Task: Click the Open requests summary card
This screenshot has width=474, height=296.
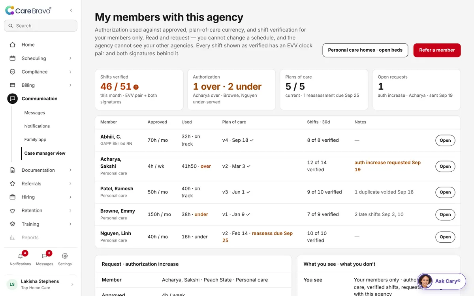Action: [x=416, y=90]
